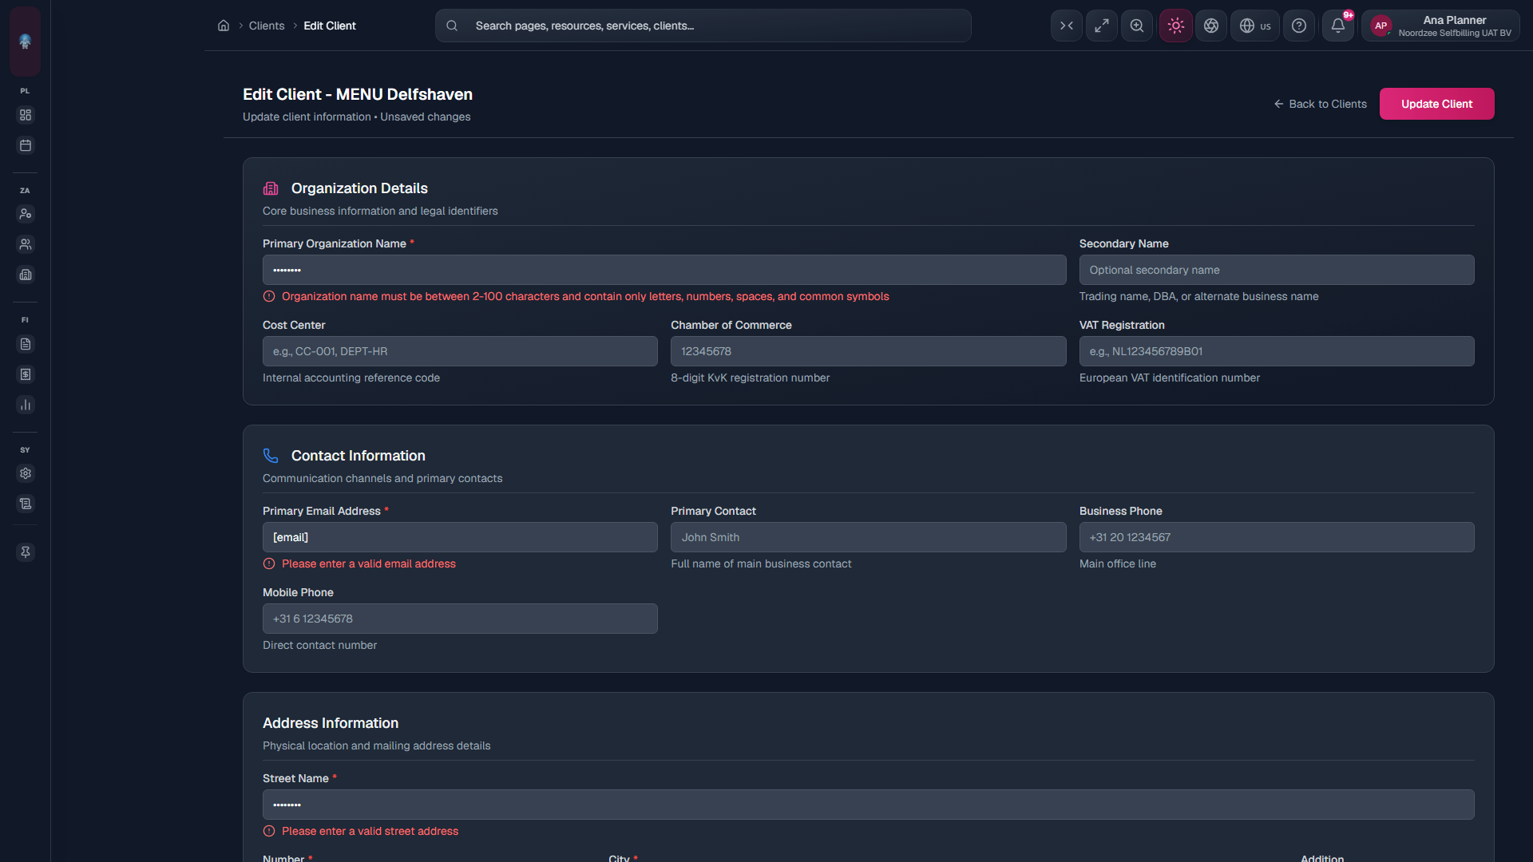The image size is (1533, 862).
Task: Click the Organization Details building icon
Action: tap(271, 188)
